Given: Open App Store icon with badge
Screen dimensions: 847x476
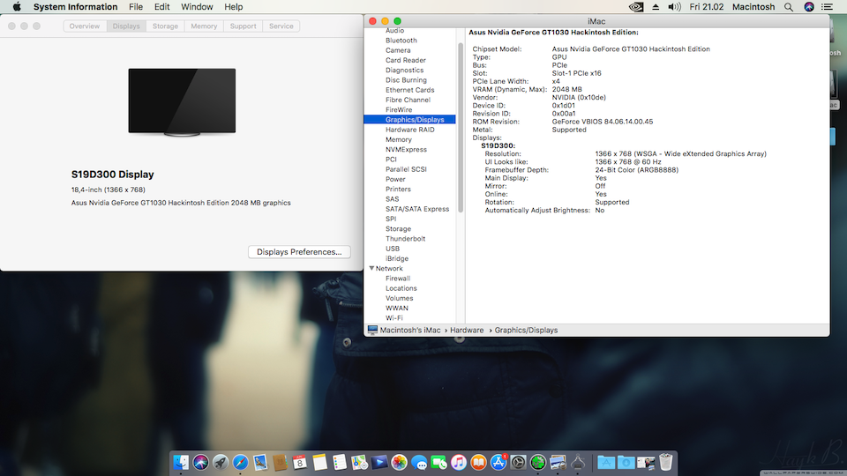Looking at the screenshot, I should coord(498,463).
